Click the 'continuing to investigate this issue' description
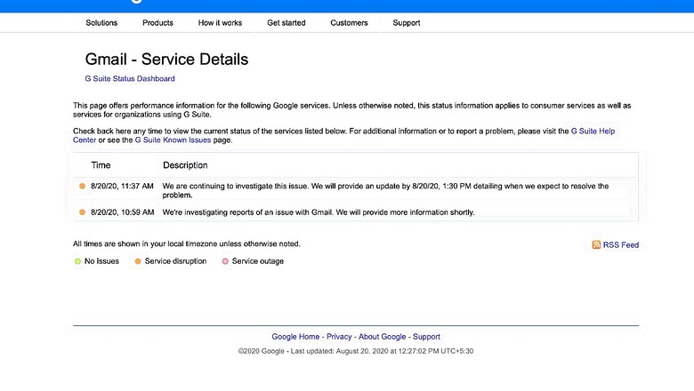The width and height of the screenshot is (694, 391). pyautogui.click(x=385, y=190)
